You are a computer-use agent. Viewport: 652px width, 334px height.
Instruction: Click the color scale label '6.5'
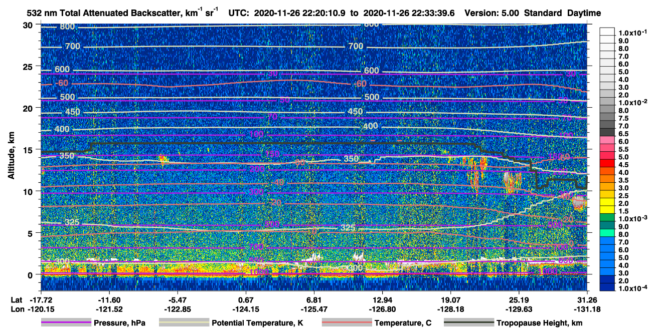pos(623,133)
